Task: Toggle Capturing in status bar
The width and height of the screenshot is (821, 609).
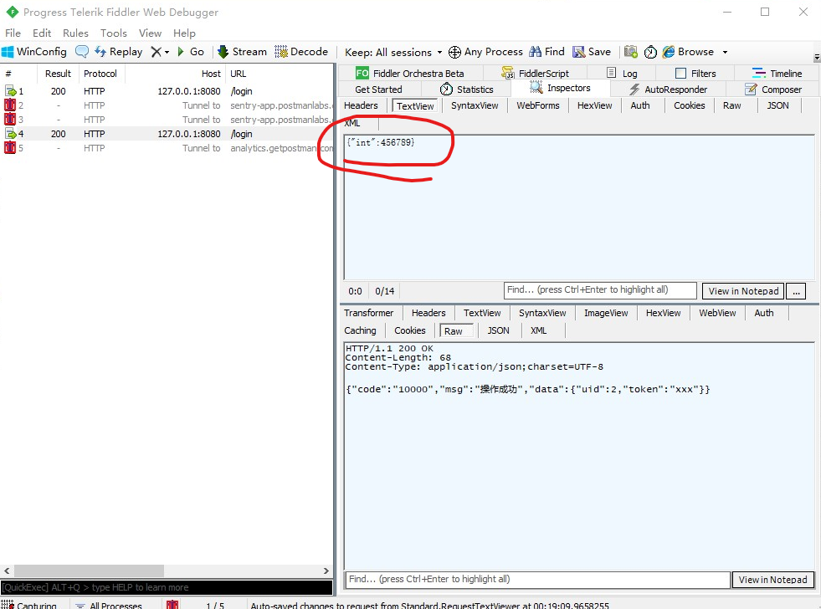Action: click(x=28, y=605)
